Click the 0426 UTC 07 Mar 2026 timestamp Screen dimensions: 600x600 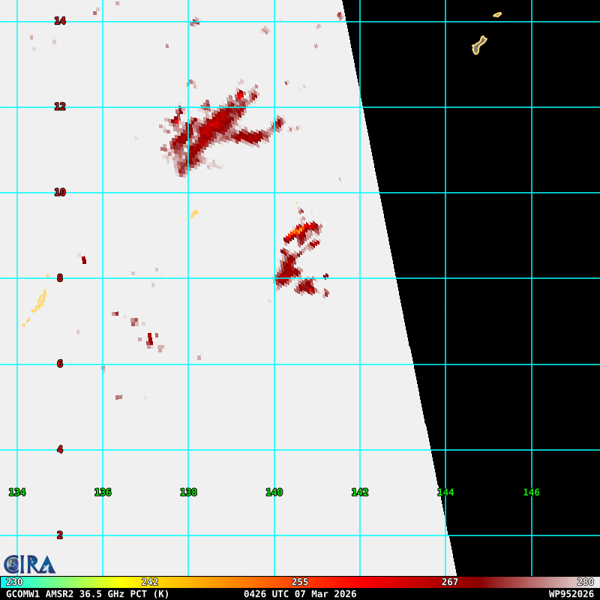point(300,594)
